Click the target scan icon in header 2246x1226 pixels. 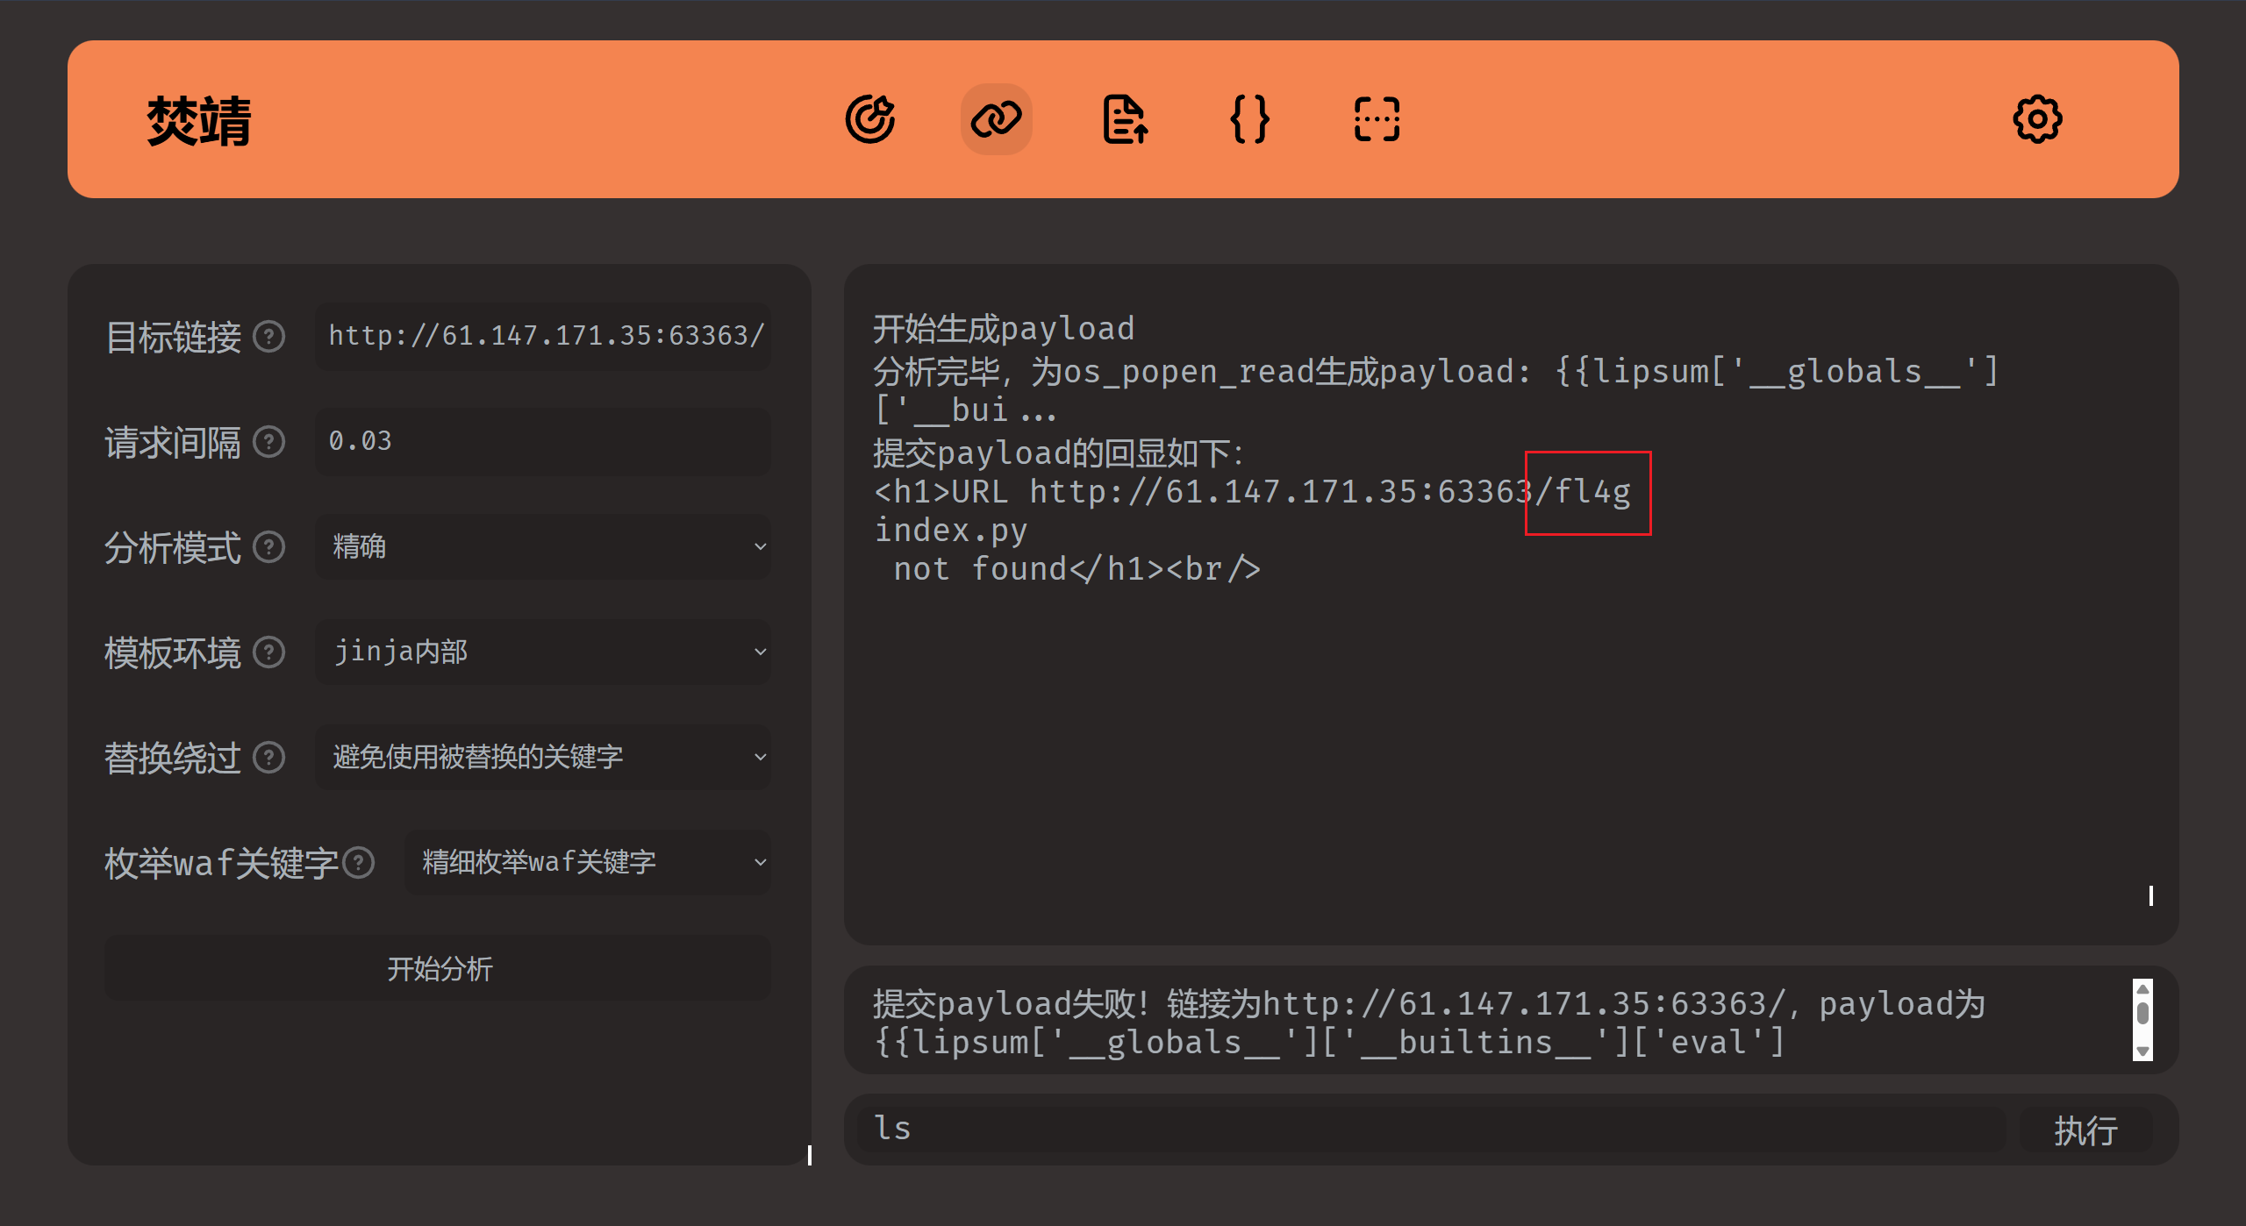coord(869,119)
